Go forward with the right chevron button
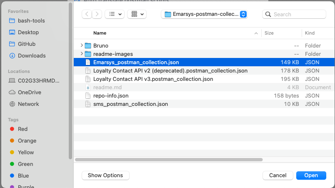The height and width of the screenshot is (188, 335). tap(97, 14)
